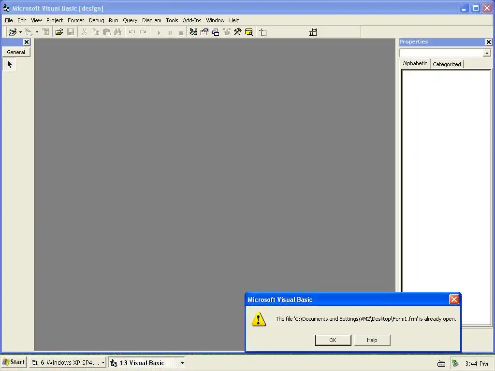Click the object size dimensions toolbar icon

click(x=313, y=32)
